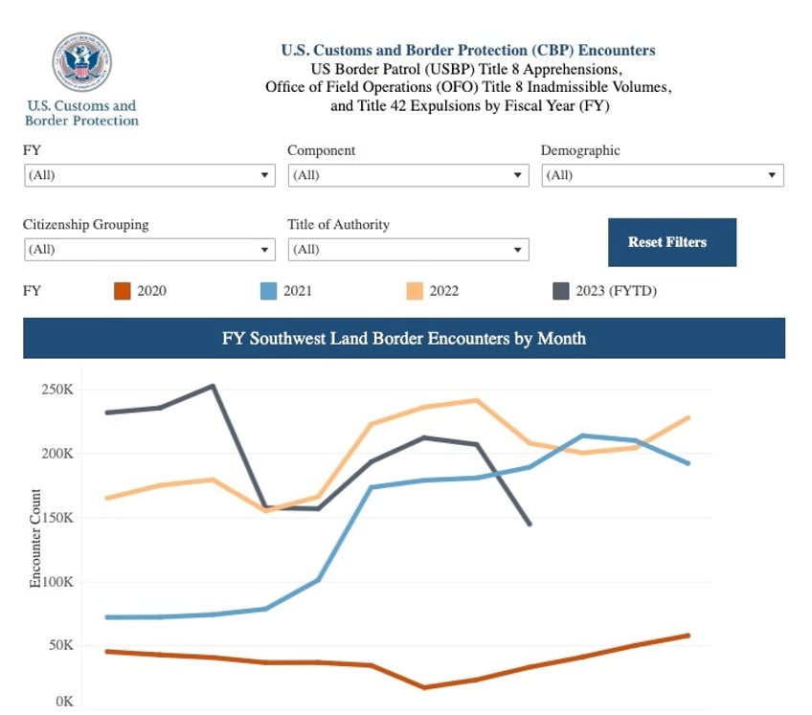Click the CBP seal logo
This screenshot has width=812, height=715.
point(81,62)
